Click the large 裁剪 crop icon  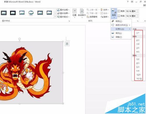coord(114,11)
